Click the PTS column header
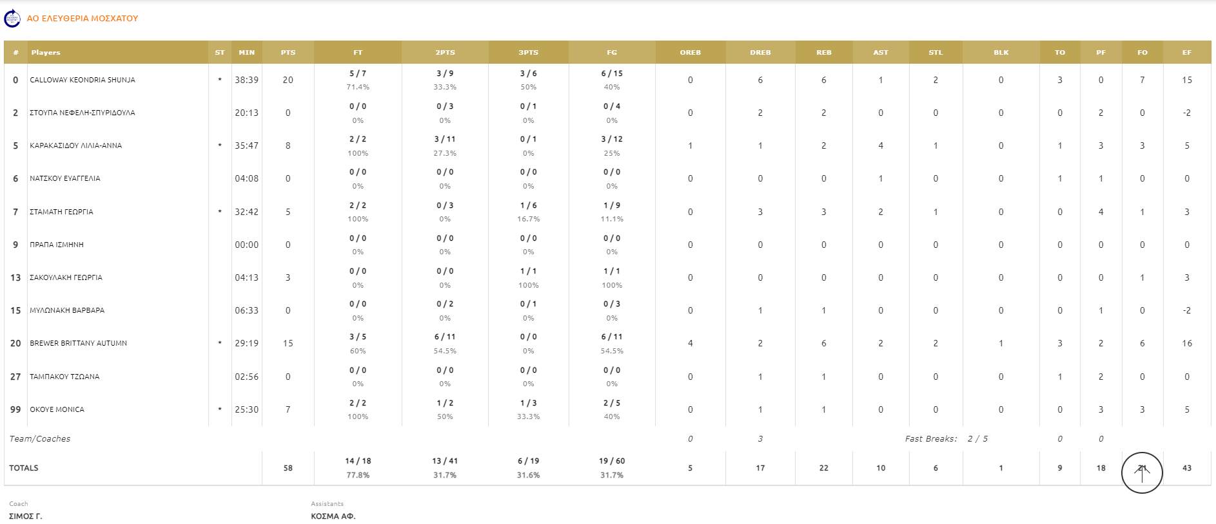Viewport: 1216px width, 524px height. [x=288, y=53]
